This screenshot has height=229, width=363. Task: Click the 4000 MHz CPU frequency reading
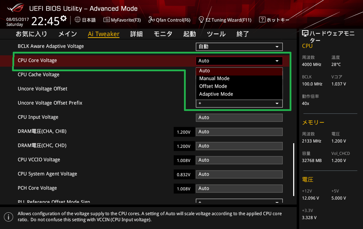(312, 65)
